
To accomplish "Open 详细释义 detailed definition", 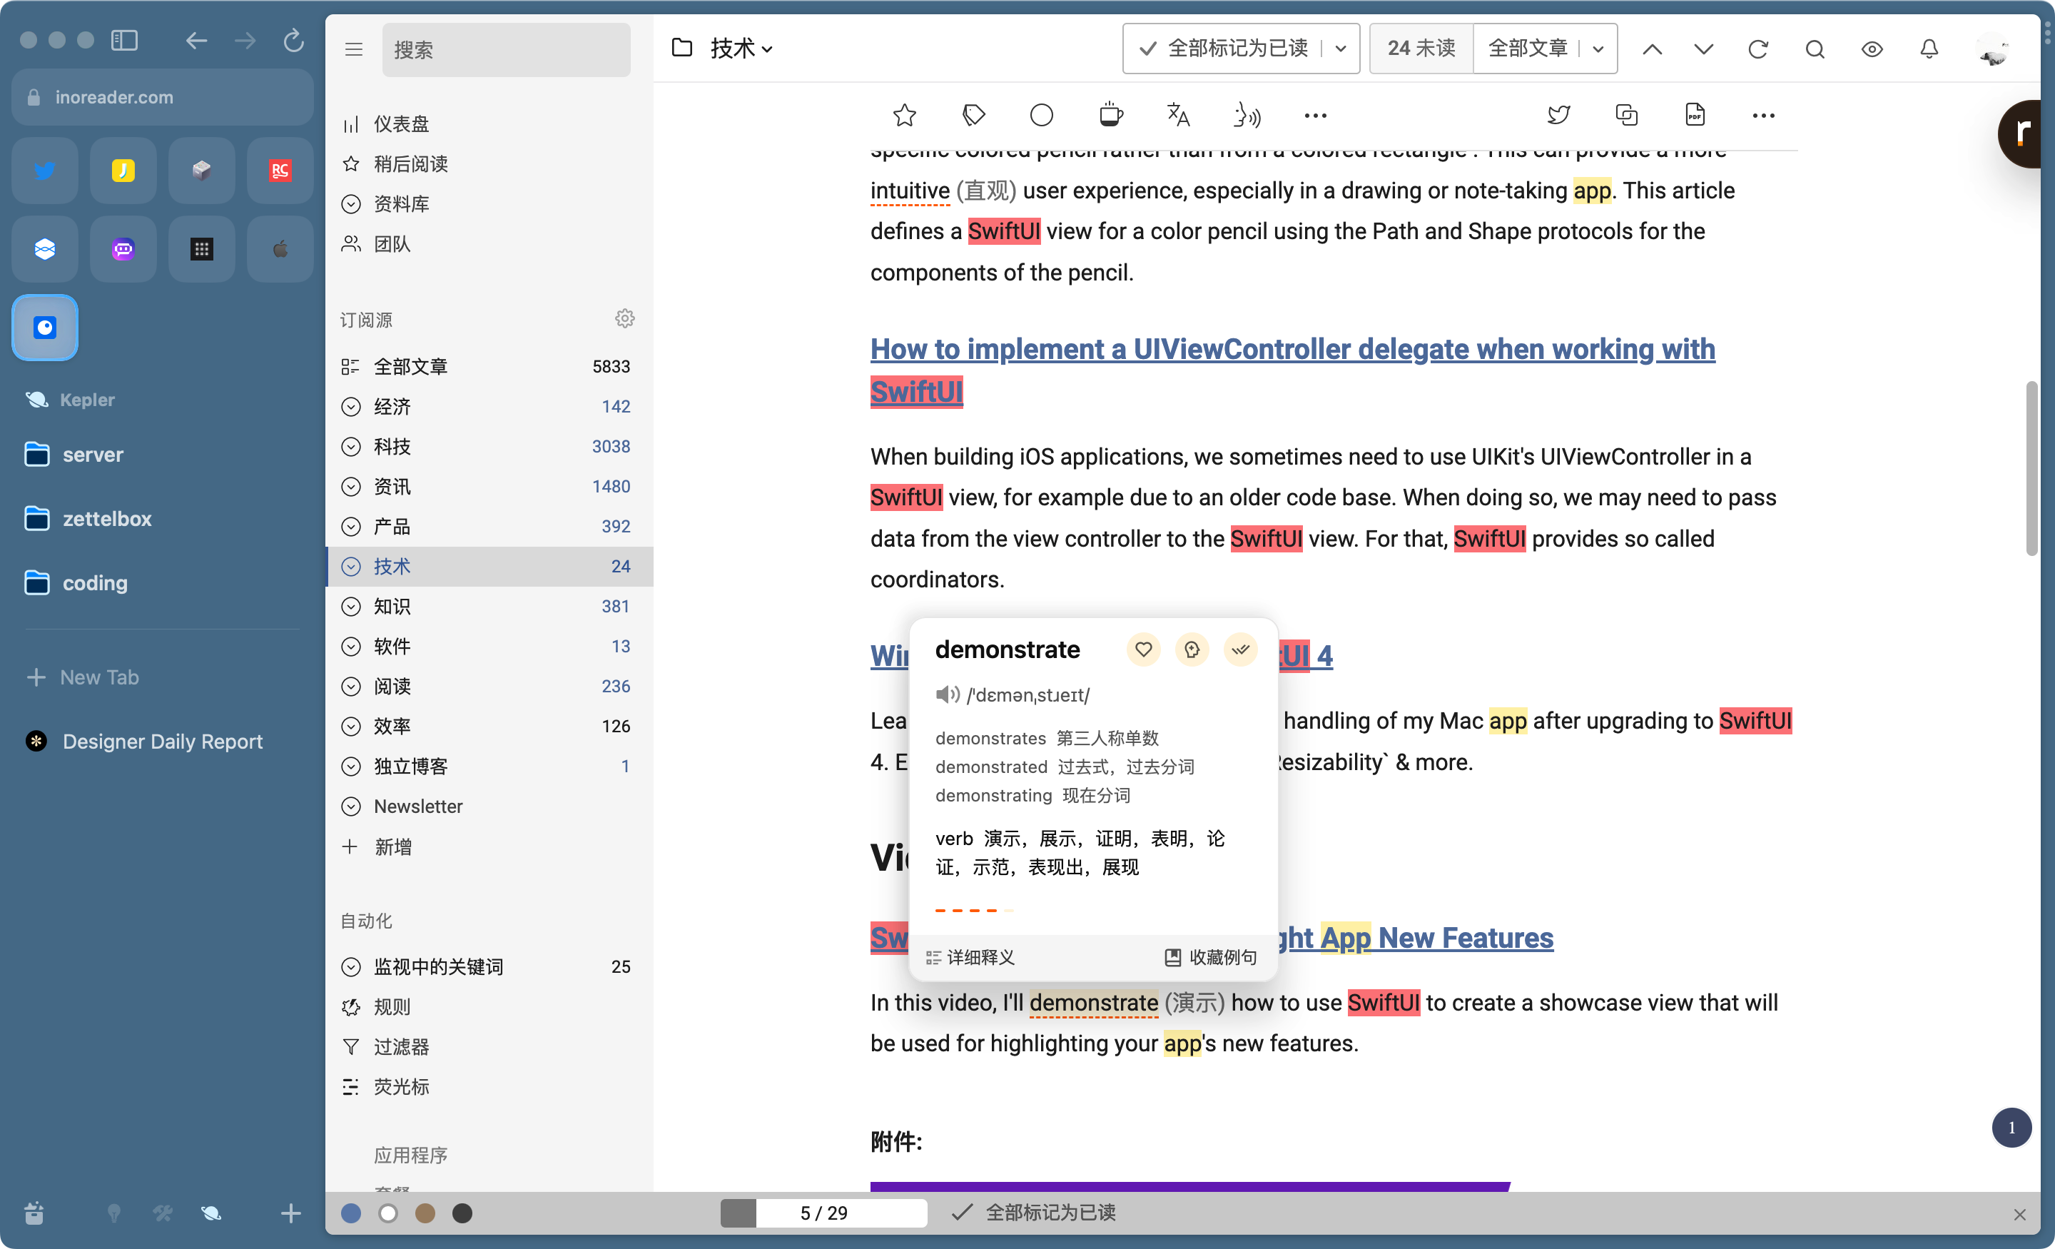I will 971,957.
